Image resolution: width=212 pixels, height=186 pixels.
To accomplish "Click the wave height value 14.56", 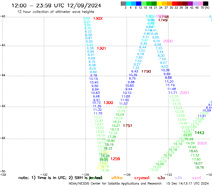I will [105, 171].
